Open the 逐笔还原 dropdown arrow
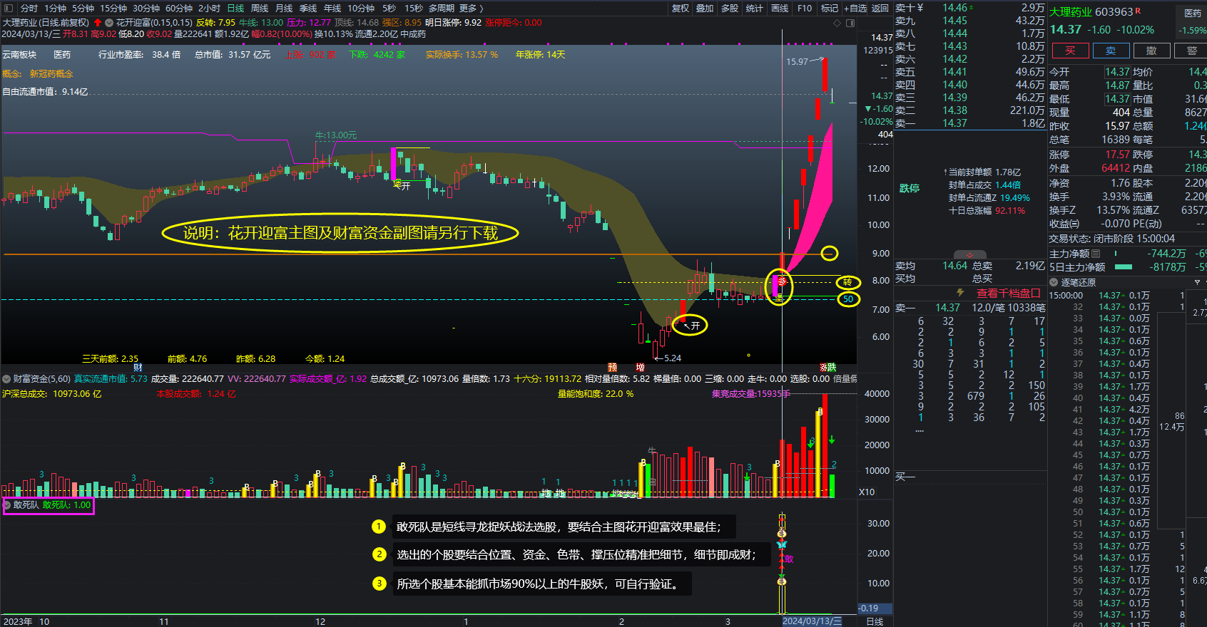Screen dimensions: 1207x627 1054,282
